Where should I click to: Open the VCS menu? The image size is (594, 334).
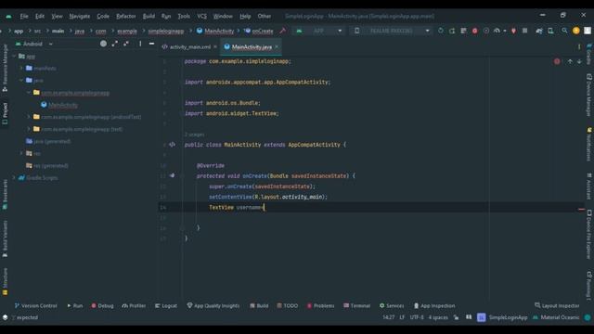(x=201, y=17)
